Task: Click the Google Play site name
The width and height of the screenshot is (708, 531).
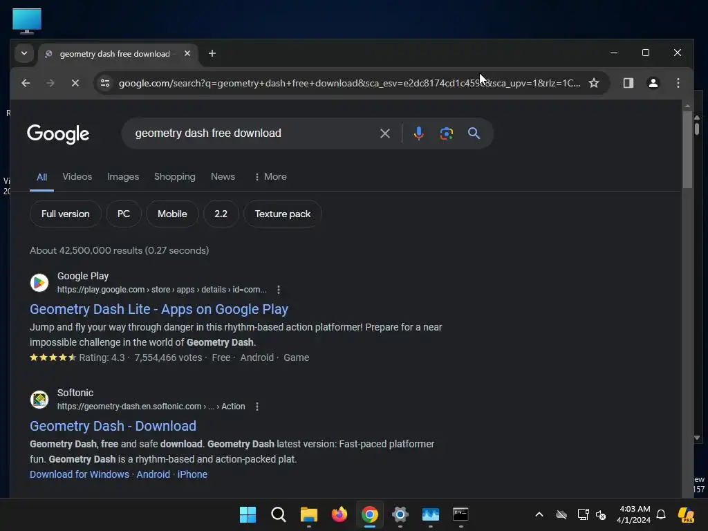Action: [83, 276]
